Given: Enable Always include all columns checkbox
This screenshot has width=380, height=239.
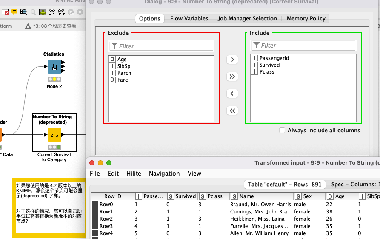Looking at the screenshot, I should pos(282,130).
